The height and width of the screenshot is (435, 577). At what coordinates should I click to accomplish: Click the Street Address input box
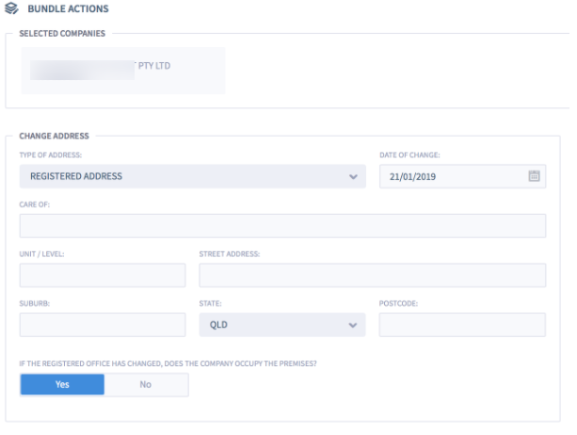372,275
